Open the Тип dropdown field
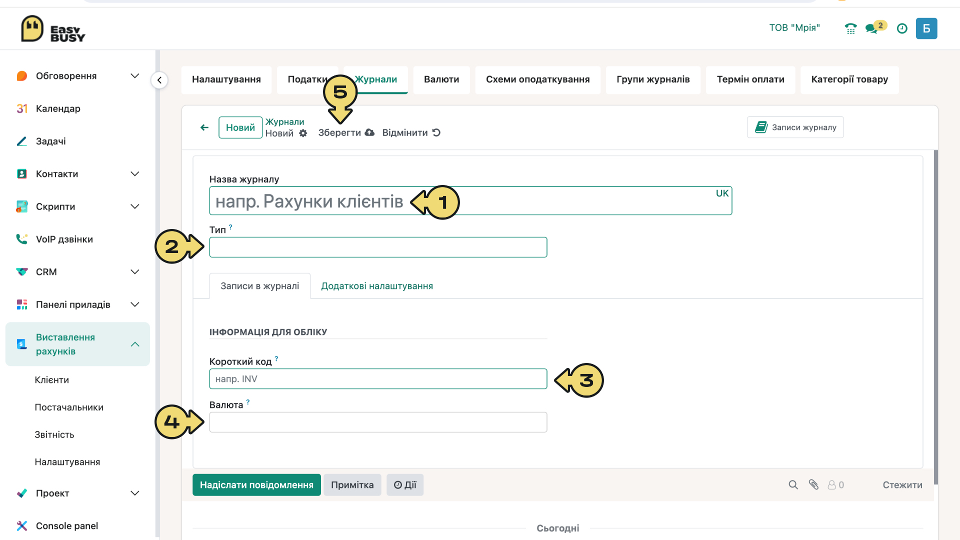The image size is (960, 540). tap(378, 247)
